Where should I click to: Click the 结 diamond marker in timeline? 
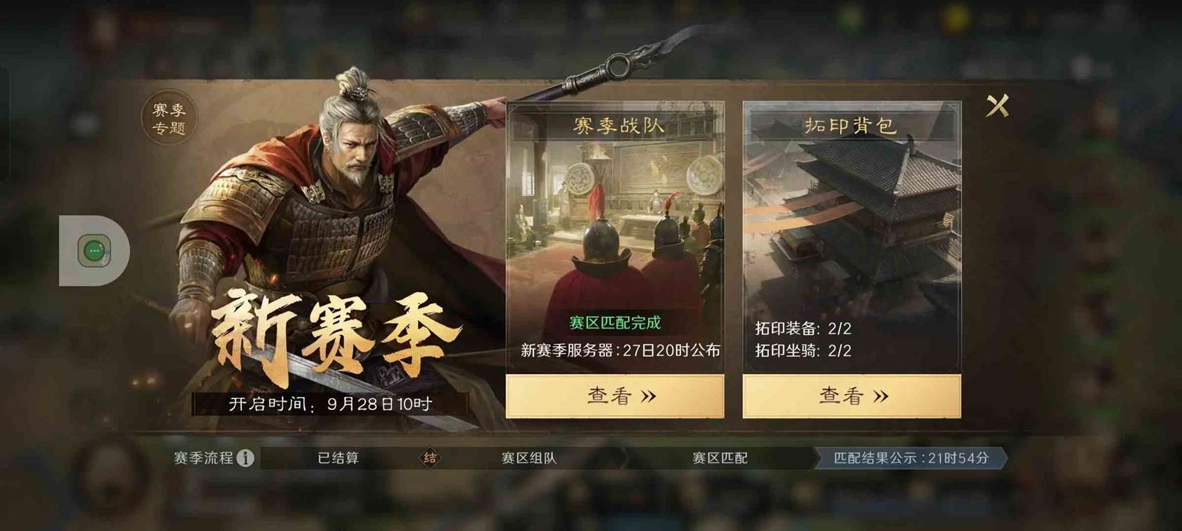coord(430,458)
